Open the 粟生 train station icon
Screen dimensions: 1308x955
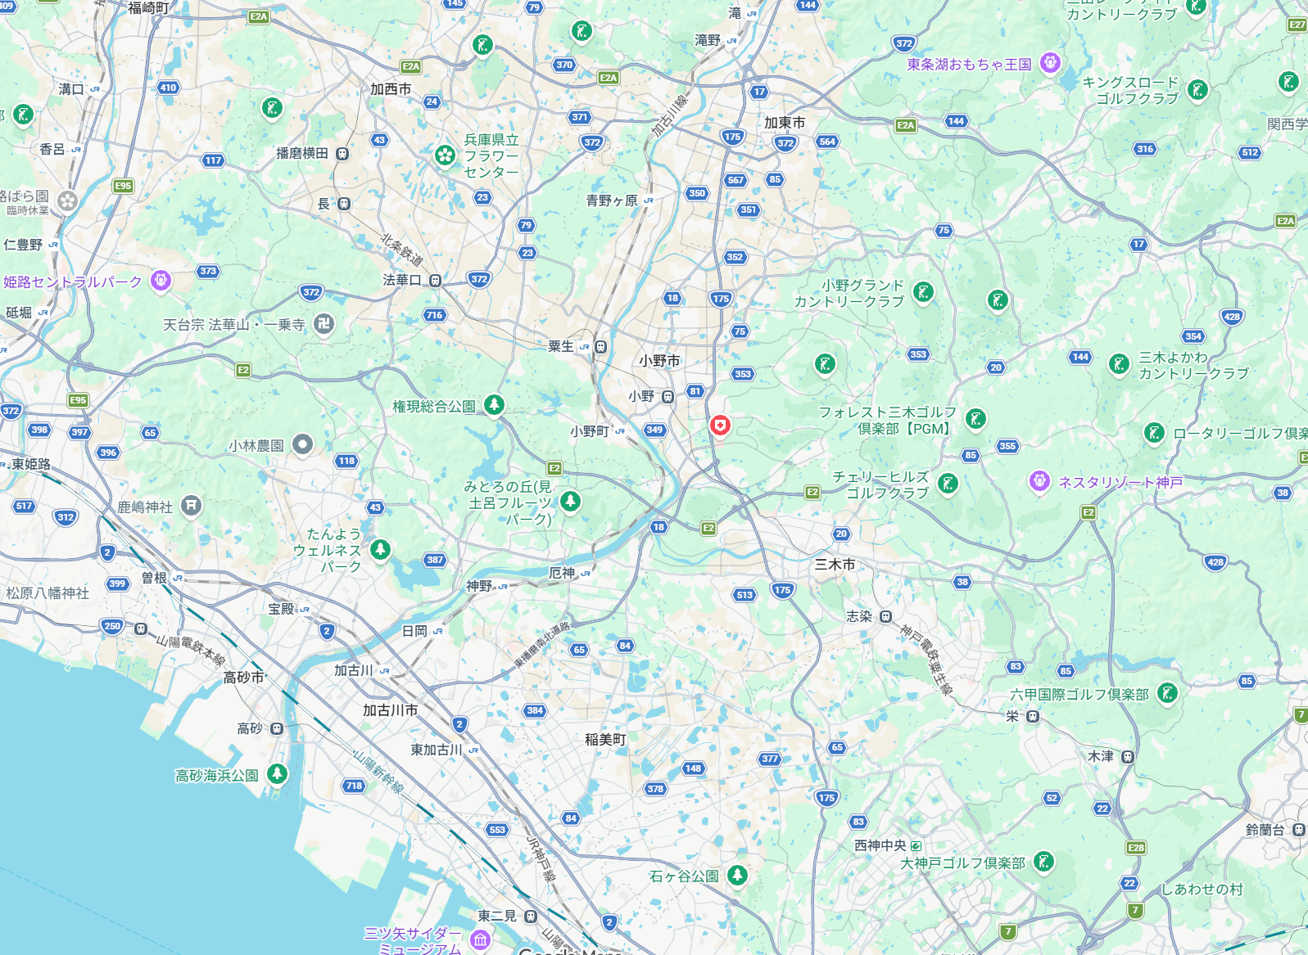point(601,347)
